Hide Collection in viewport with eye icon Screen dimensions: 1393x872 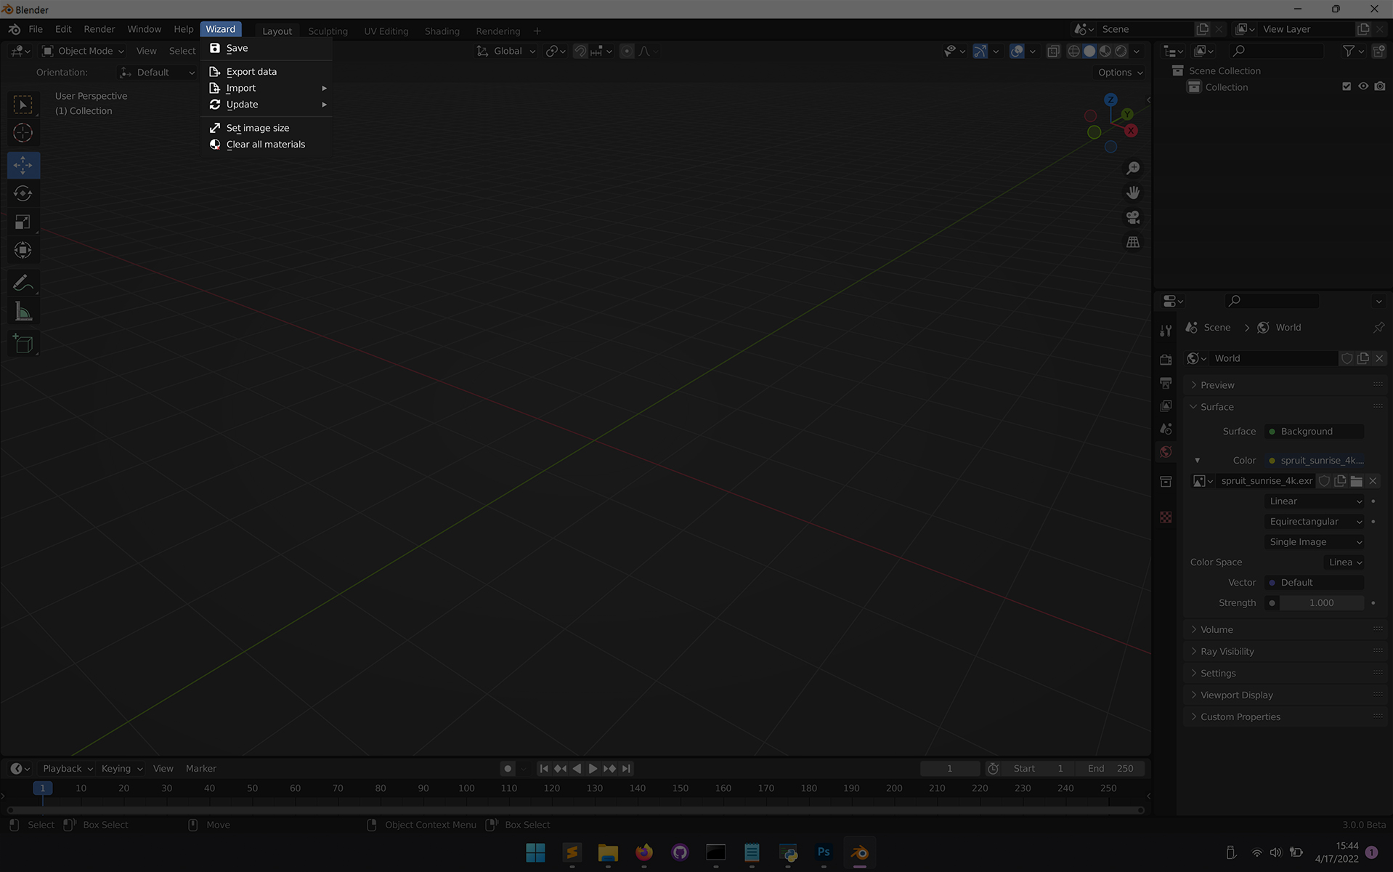click(x=1363, y=86)
